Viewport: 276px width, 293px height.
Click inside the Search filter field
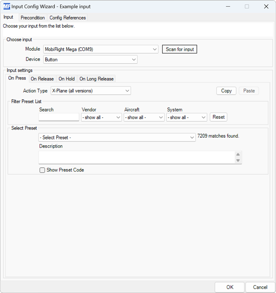click(x=59, y=117)
